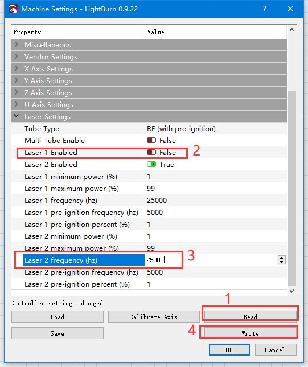Toggle Laser 1 Enabled switch
Screen dimensions: 308x367
(x=151, y=152)
